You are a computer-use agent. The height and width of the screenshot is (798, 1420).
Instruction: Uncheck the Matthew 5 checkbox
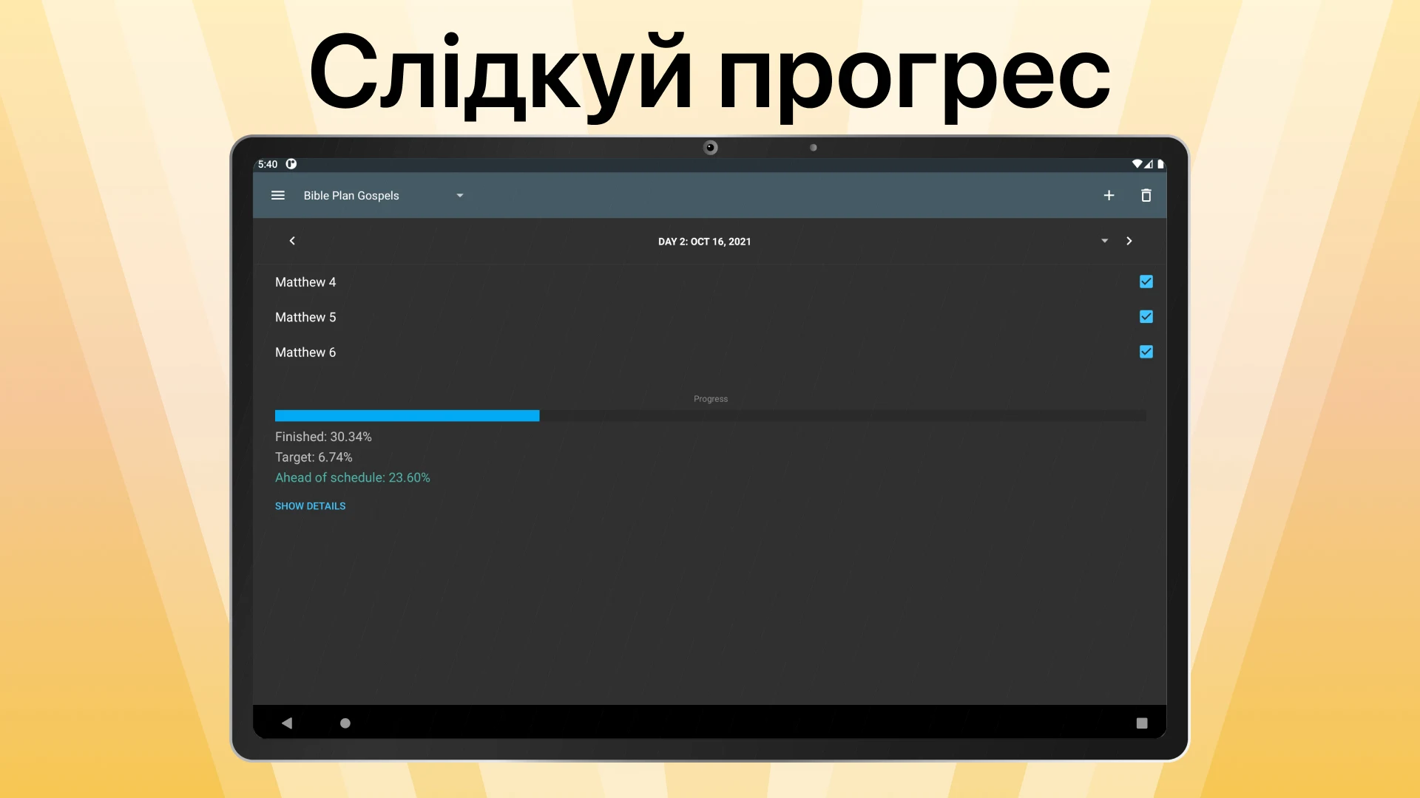click(1146, 317)
